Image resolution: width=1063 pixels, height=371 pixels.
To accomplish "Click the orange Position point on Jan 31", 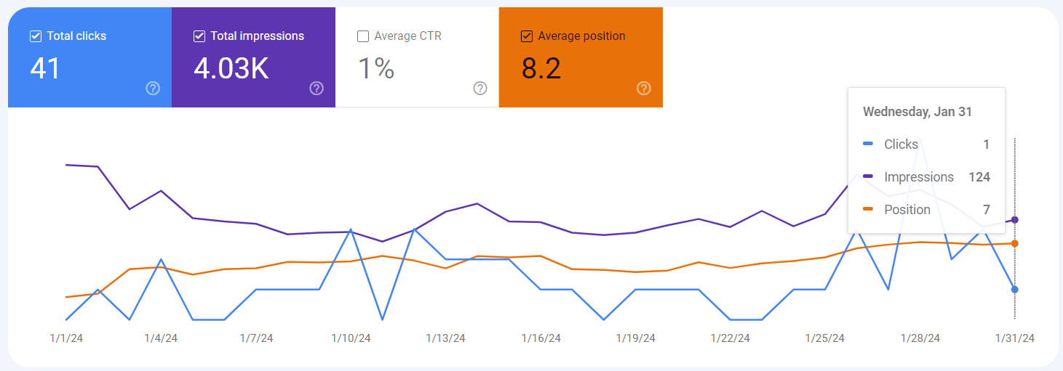I will [1014, 243].
